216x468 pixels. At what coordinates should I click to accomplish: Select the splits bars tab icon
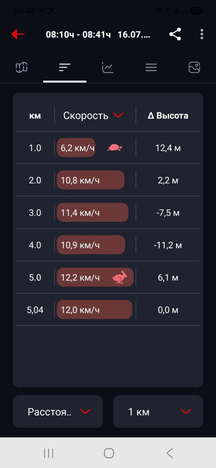[x=65, y=67]
